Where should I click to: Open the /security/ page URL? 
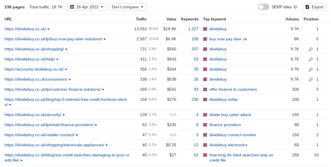click(33, 115)
